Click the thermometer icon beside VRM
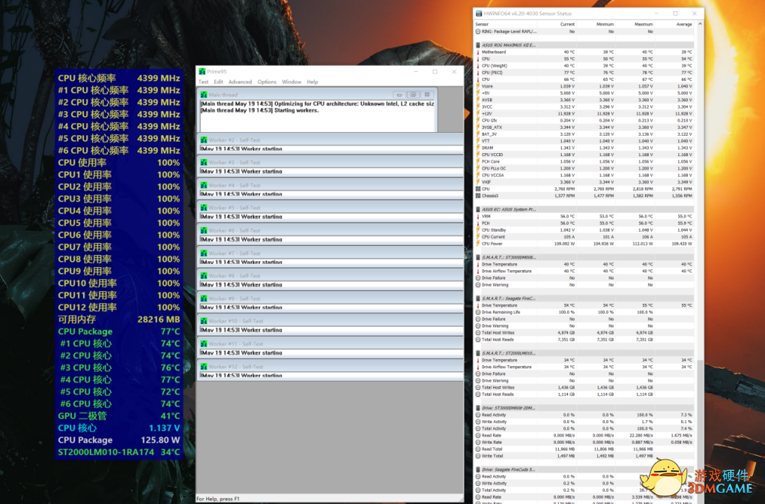The width and height of the screenshot is (765, 504). coord(478,217)
